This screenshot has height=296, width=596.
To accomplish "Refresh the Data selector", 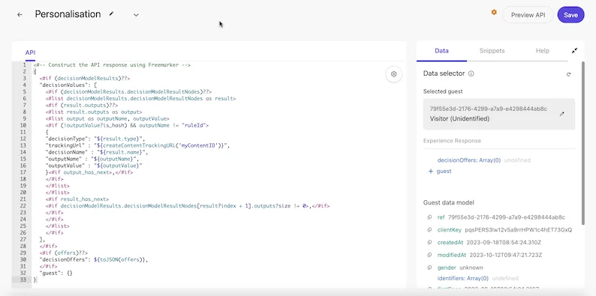I will coord(569,74).
